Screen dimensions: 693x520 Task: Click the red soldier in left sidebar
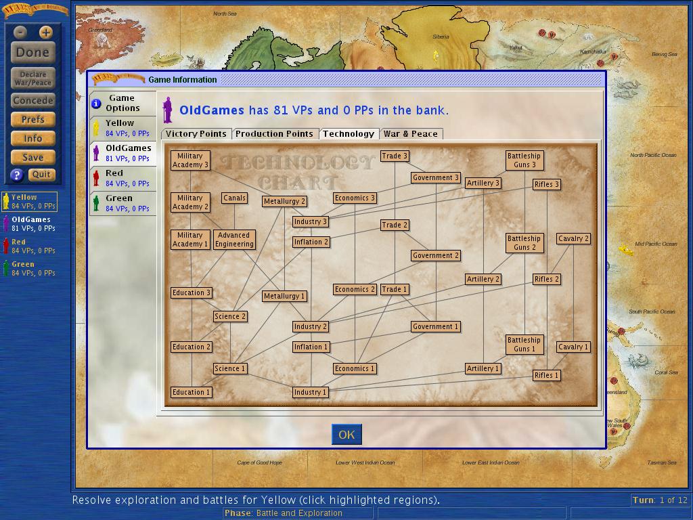[x=5, y=246]
